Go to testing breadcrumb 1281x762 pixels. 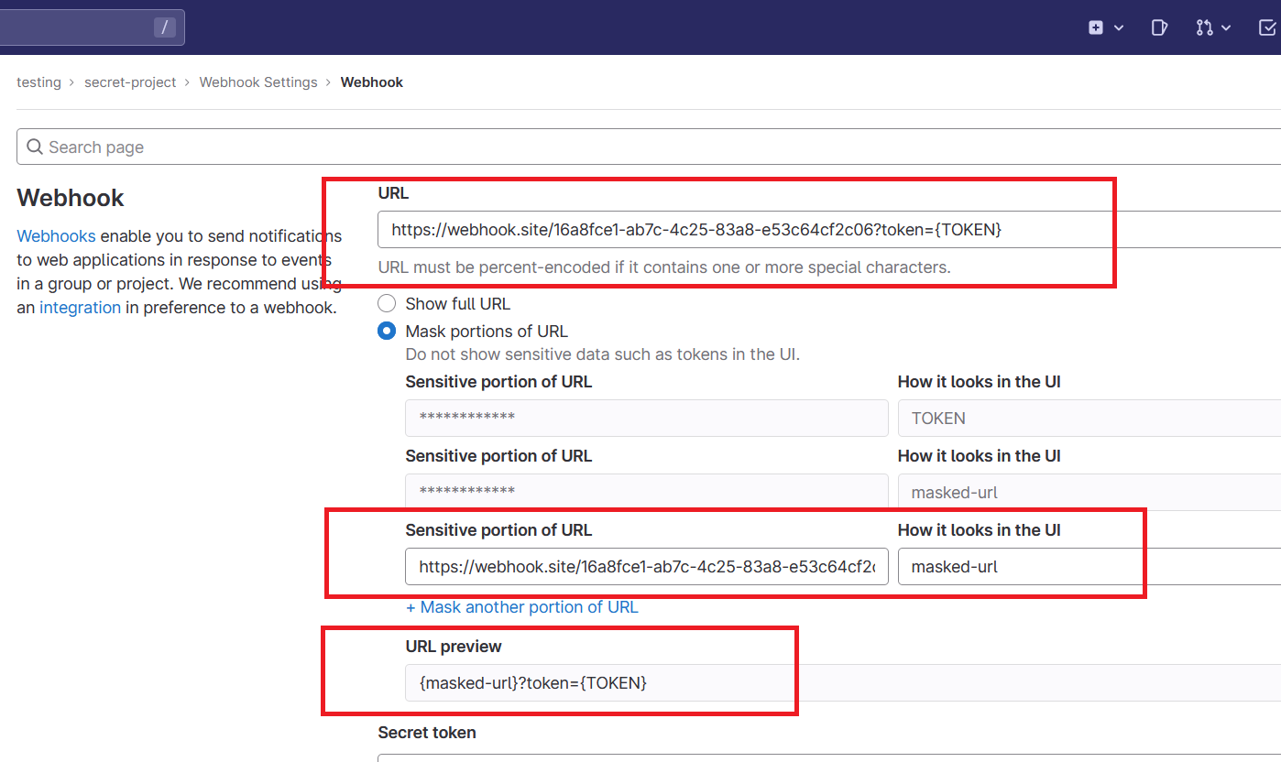click(x=38, y=82)
